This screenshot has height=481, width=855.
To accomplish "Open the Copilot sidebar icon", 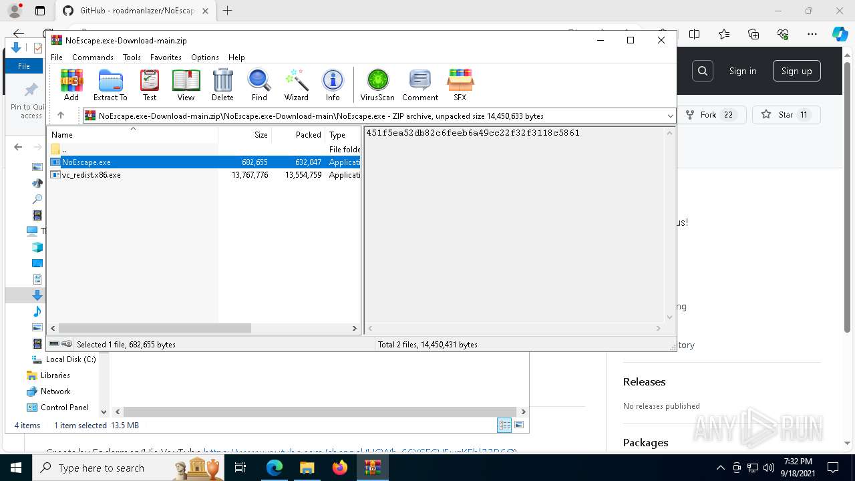I will (840, 34).
